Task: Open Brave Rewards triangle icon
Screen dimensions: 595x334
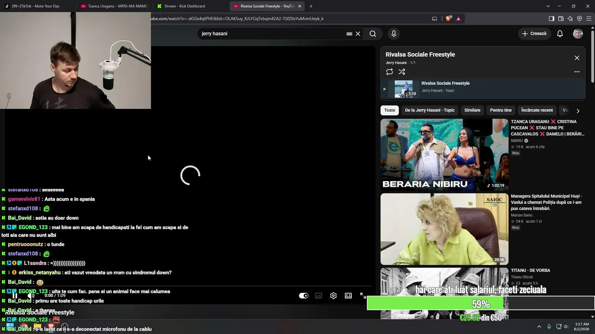Action: click(458, 19)
